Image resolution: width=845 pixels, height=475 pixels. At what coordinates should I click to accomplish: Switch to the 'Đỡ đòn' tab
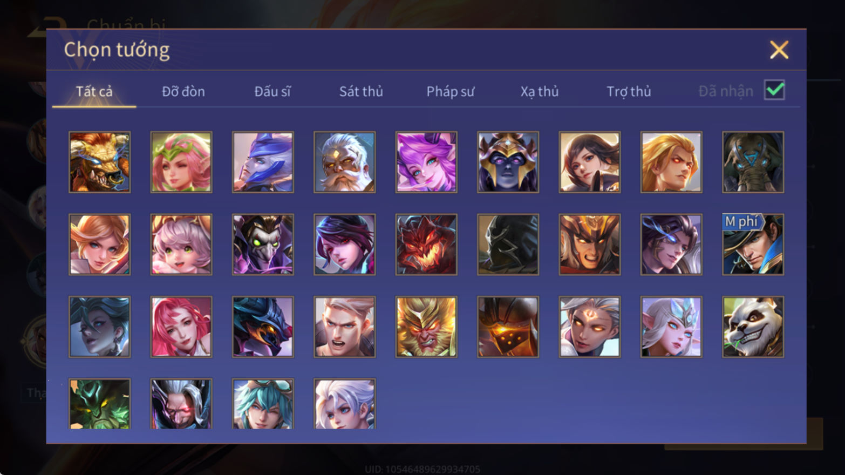(183, 91)
